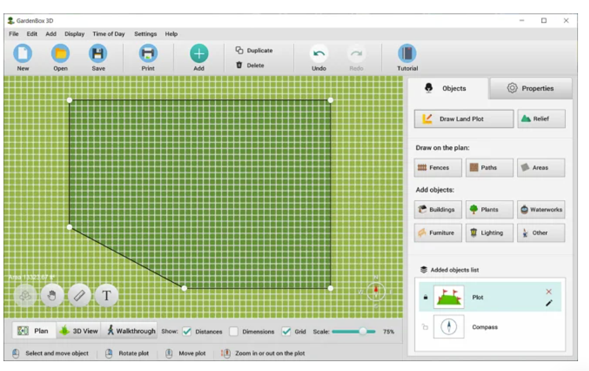Toggle the Grid visibility

[283, 332]
